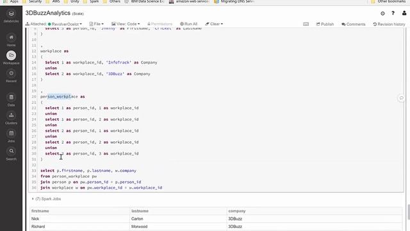
Task: Click Publish button
Action: pyautogui.click(x=325, y=24)
